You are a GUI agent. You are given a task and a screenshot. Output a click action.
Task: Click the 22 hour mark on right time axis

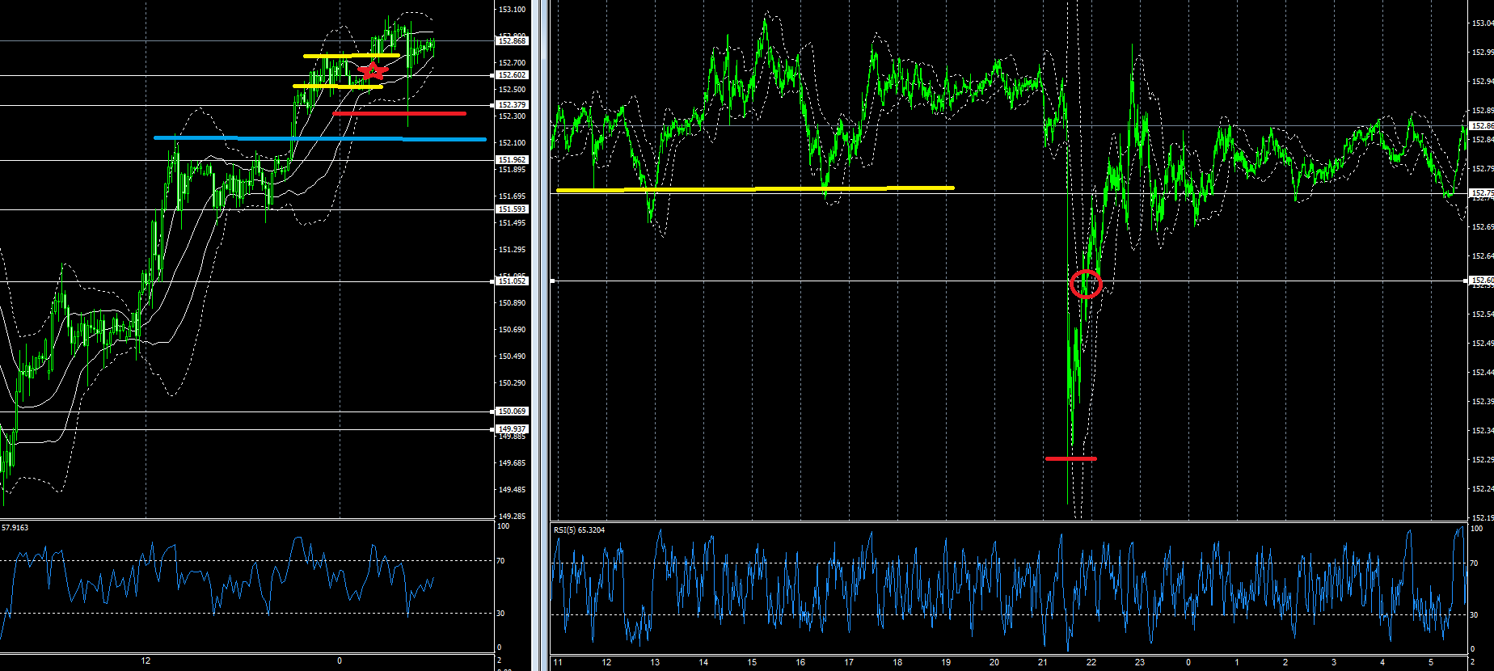(x=1091, y=662)
